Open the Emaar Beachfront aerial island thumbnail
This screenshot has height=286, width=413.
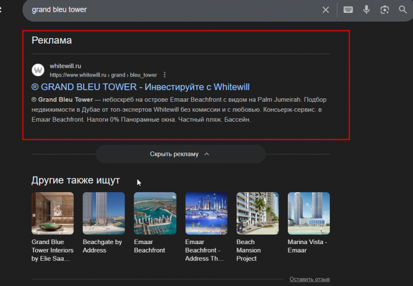[155, 213]
